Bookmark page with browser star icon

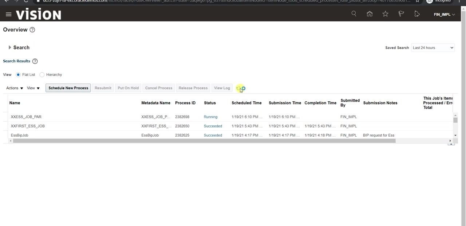[x=418, y=1]
